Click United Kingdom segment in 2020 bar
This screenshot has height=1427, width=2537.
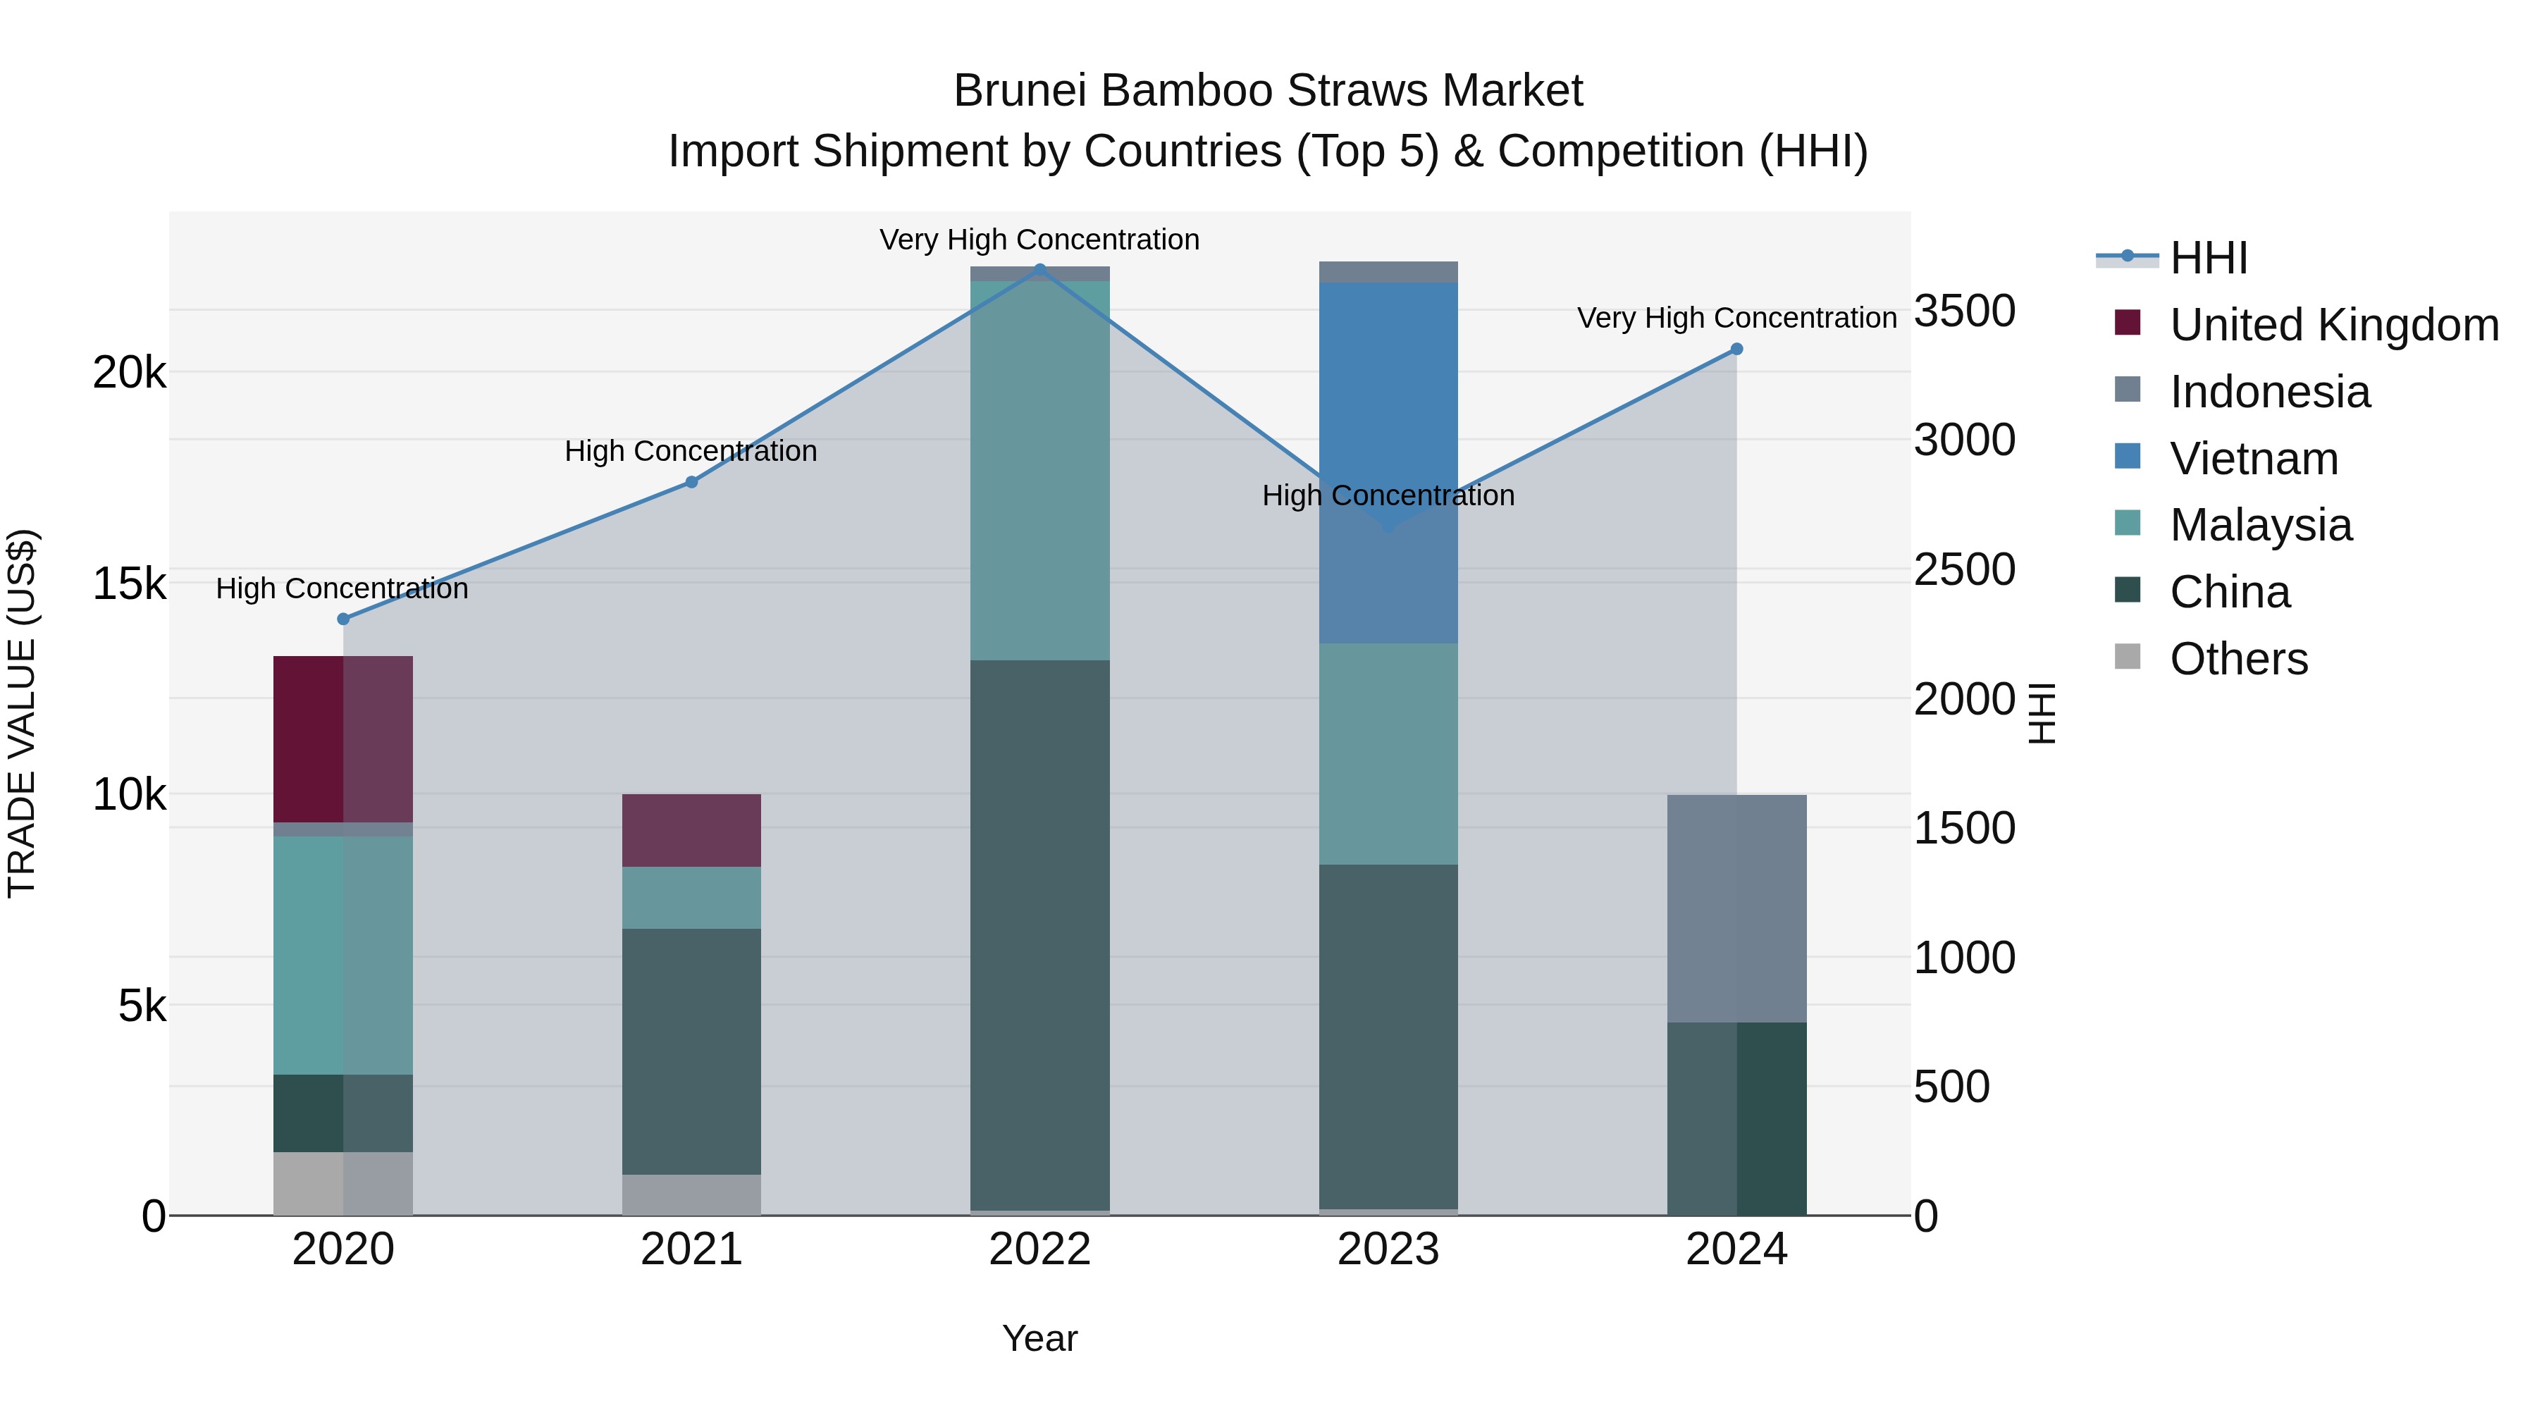pos(342,740)
